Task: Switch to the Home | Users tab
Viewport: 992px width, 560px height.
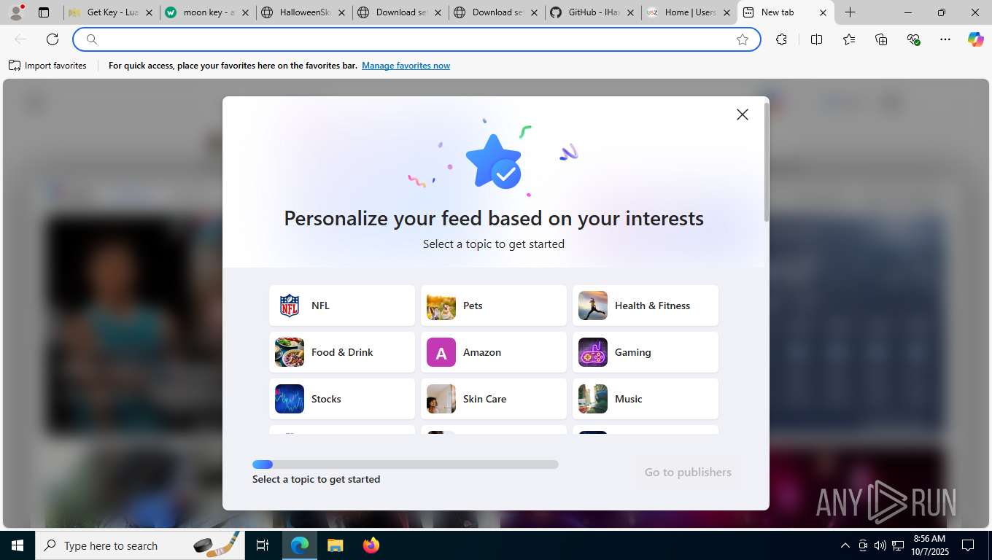Action: pos(689,12)
